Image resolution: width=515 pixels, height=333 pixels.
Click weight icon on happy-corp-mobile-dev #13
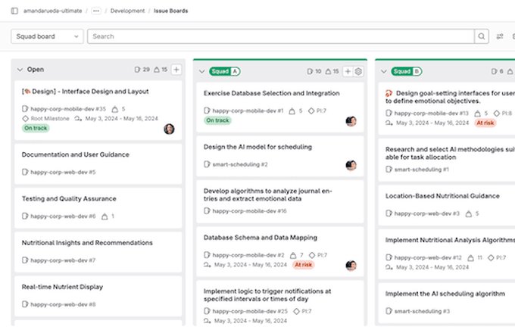[478, 114]
